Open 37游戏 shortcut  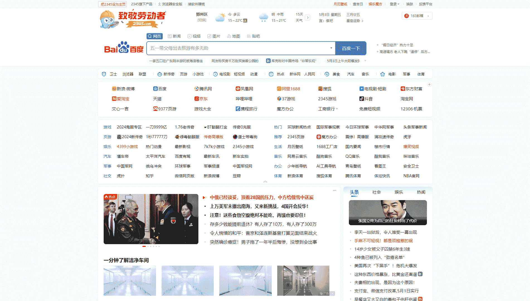pyautogui.click(x=286, y=99)
